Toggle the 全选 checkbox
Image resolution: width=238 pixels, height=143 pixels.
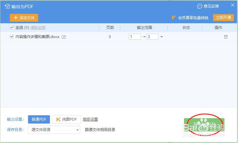point(12,28)
